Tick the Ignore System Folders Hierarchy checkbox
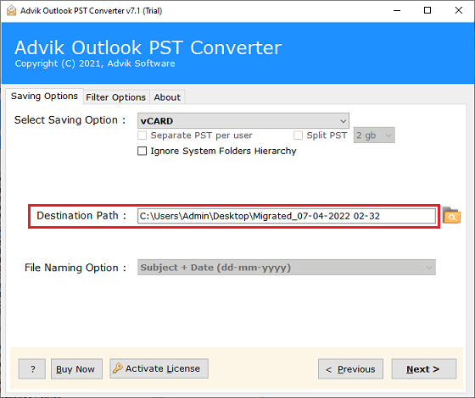Screen dimensions: 475x398 click(142, 151)
